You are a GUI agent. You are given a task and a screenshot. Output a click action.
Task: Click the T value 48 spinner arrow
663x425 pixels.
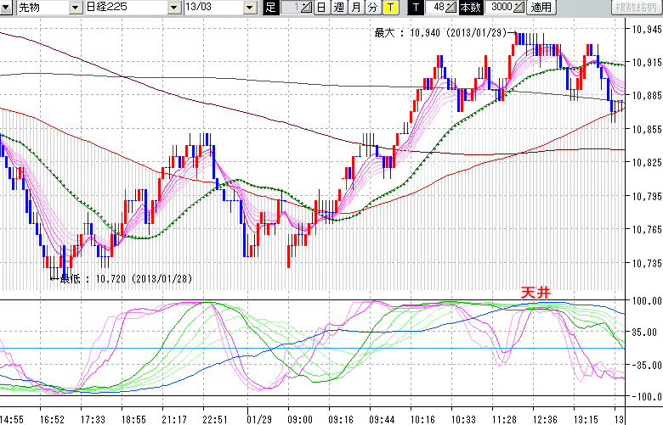[451, 8]
